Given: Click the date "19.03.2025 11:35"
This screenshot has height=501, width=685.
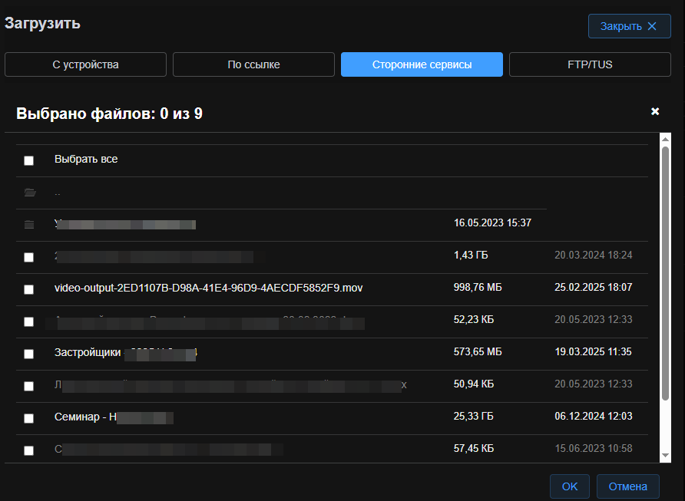Looking at the screenshot, I should [x=594, y=351].
